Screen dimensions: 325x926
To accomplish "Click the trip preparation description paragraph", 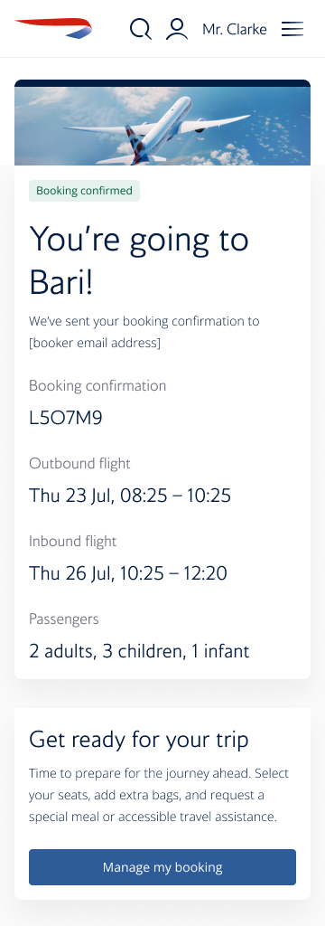I will click(x=159, y=796).
